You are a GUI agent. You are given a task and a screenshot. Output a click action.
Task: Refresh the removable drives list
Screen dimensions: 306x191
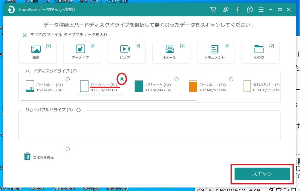(x=79, y=110)
